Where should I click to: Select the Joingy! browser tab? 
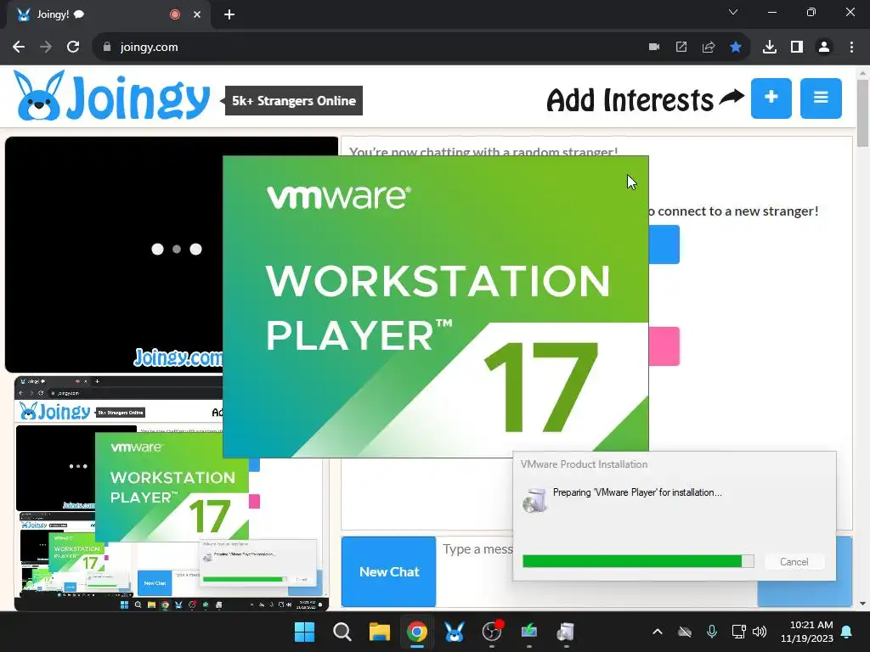tap(109, 14)
